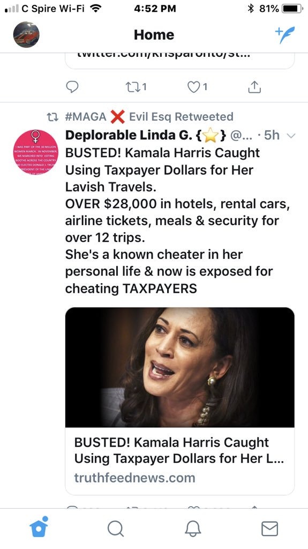The height and width of the screenshot is (549, 308).
Task: Open the profile avatar in the header
Action: pyautogui.click(x=26, y=35)
